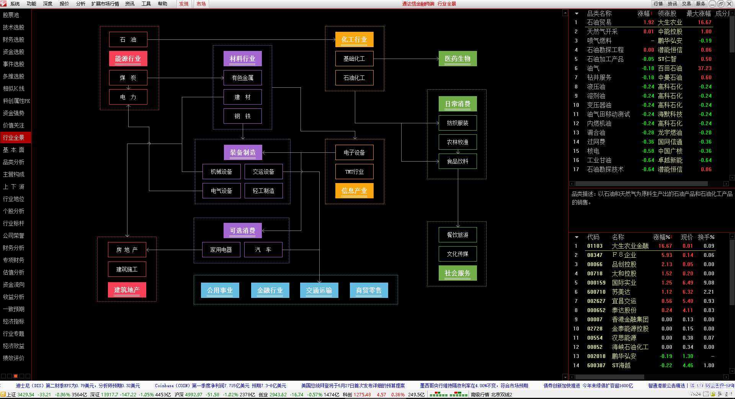Click the app logo icon in title bar
The height and width of the screenshot is (399, 735).
coord(3,3)
